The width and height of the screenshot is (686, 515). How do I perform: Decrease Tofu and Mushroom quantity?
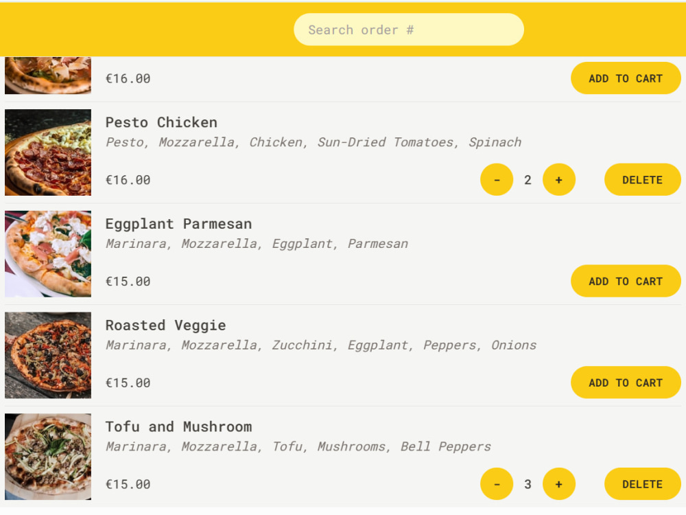coord(497,484)
